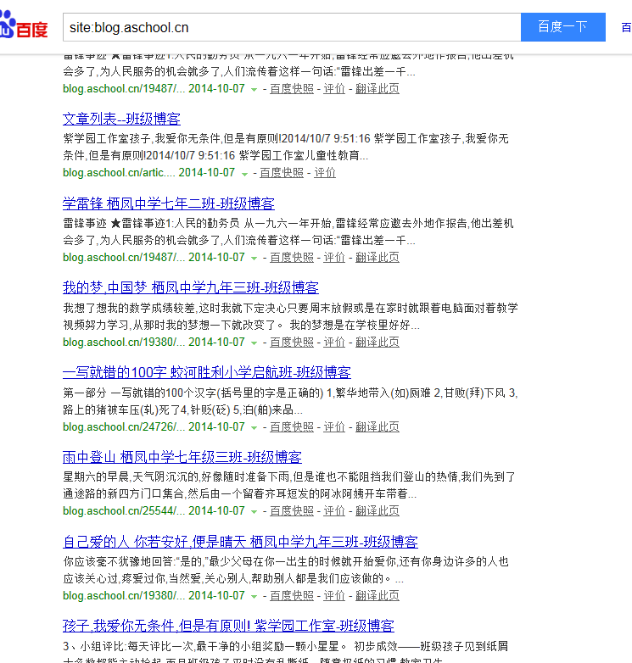Focus the search box containing site:blog.aschool.cn
The height and width of the screenshot is (663, 632).
292,27
